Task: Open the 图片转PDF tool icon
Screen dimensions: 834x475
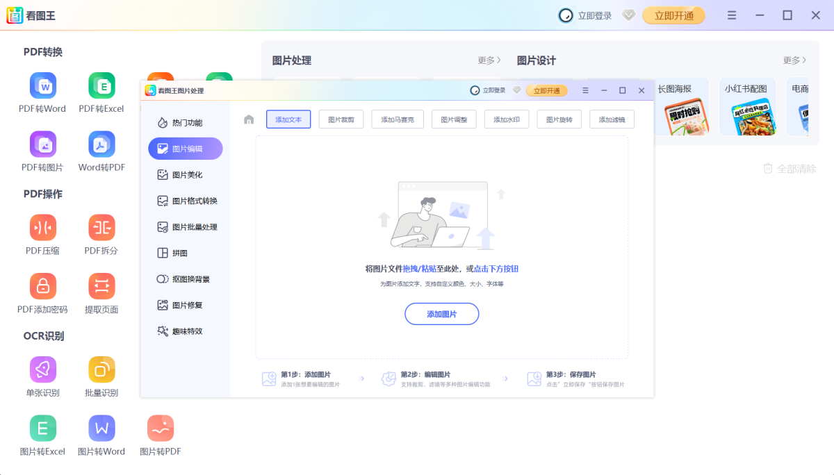Action: click(x=161, y=428)
